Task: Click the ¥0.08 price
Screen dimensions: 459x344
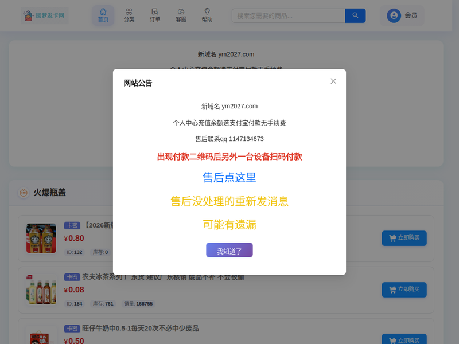Action: (x=74, y=290)
